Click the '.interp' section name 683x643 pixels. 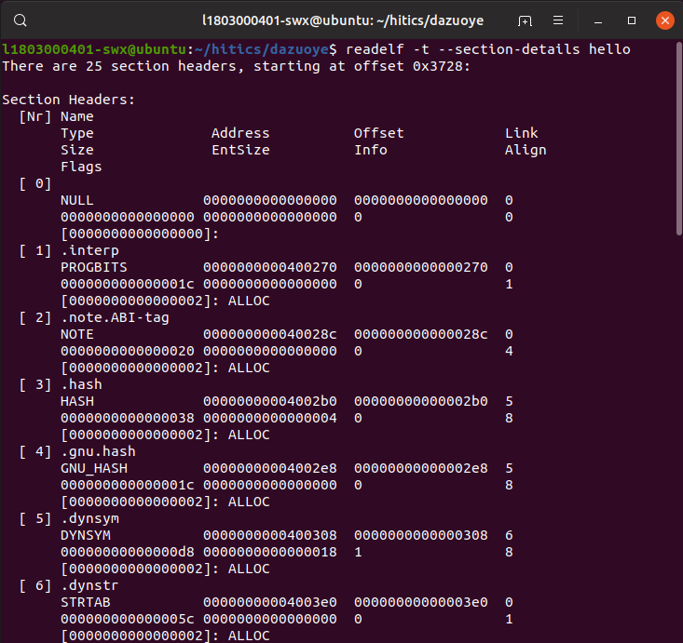(89, 250)
